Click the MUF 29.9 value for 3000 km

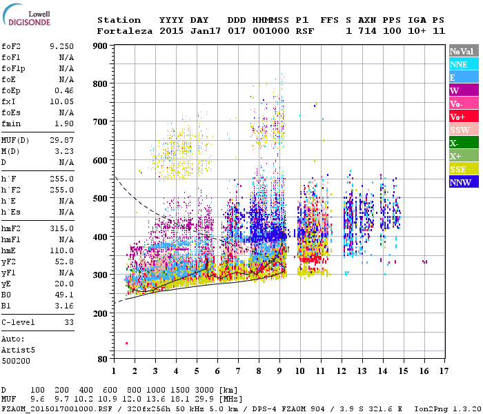click(x=204, y=400)
